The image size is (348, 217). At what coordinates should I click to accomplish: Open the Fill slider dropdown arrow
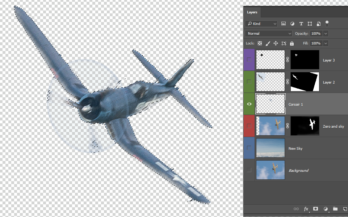(x=326, y=43)
